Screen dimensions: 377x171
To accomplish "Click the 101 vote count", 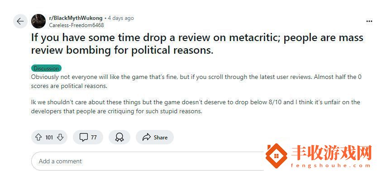I will click(x=49, y=138).
